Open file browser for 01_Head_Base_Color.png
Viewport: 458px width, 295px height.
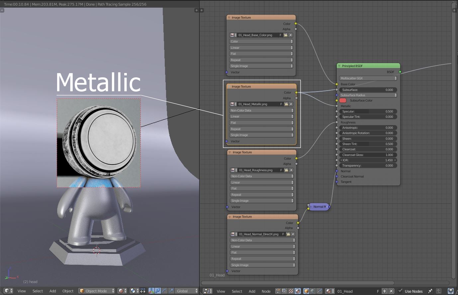tap(285, 35)
